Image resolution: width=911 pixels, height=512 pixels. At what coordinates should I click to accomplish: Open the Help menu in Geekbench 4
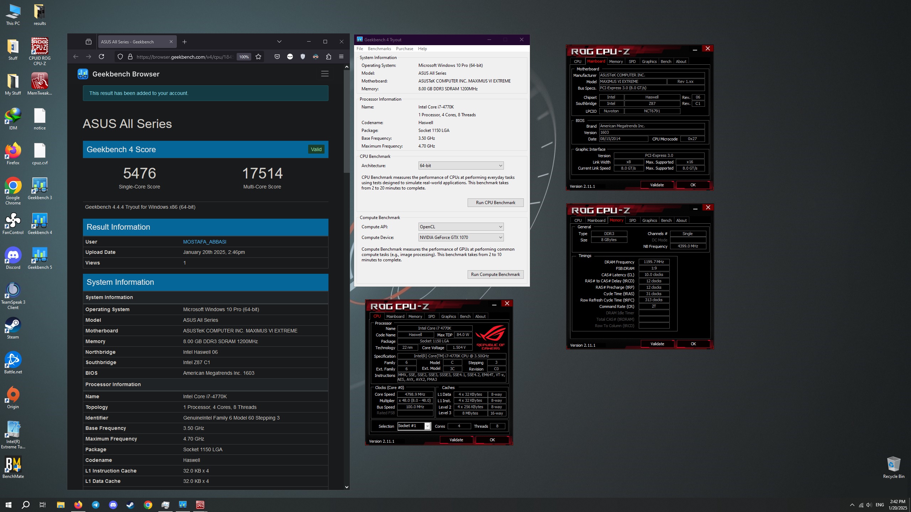click(x=422, y=49)
